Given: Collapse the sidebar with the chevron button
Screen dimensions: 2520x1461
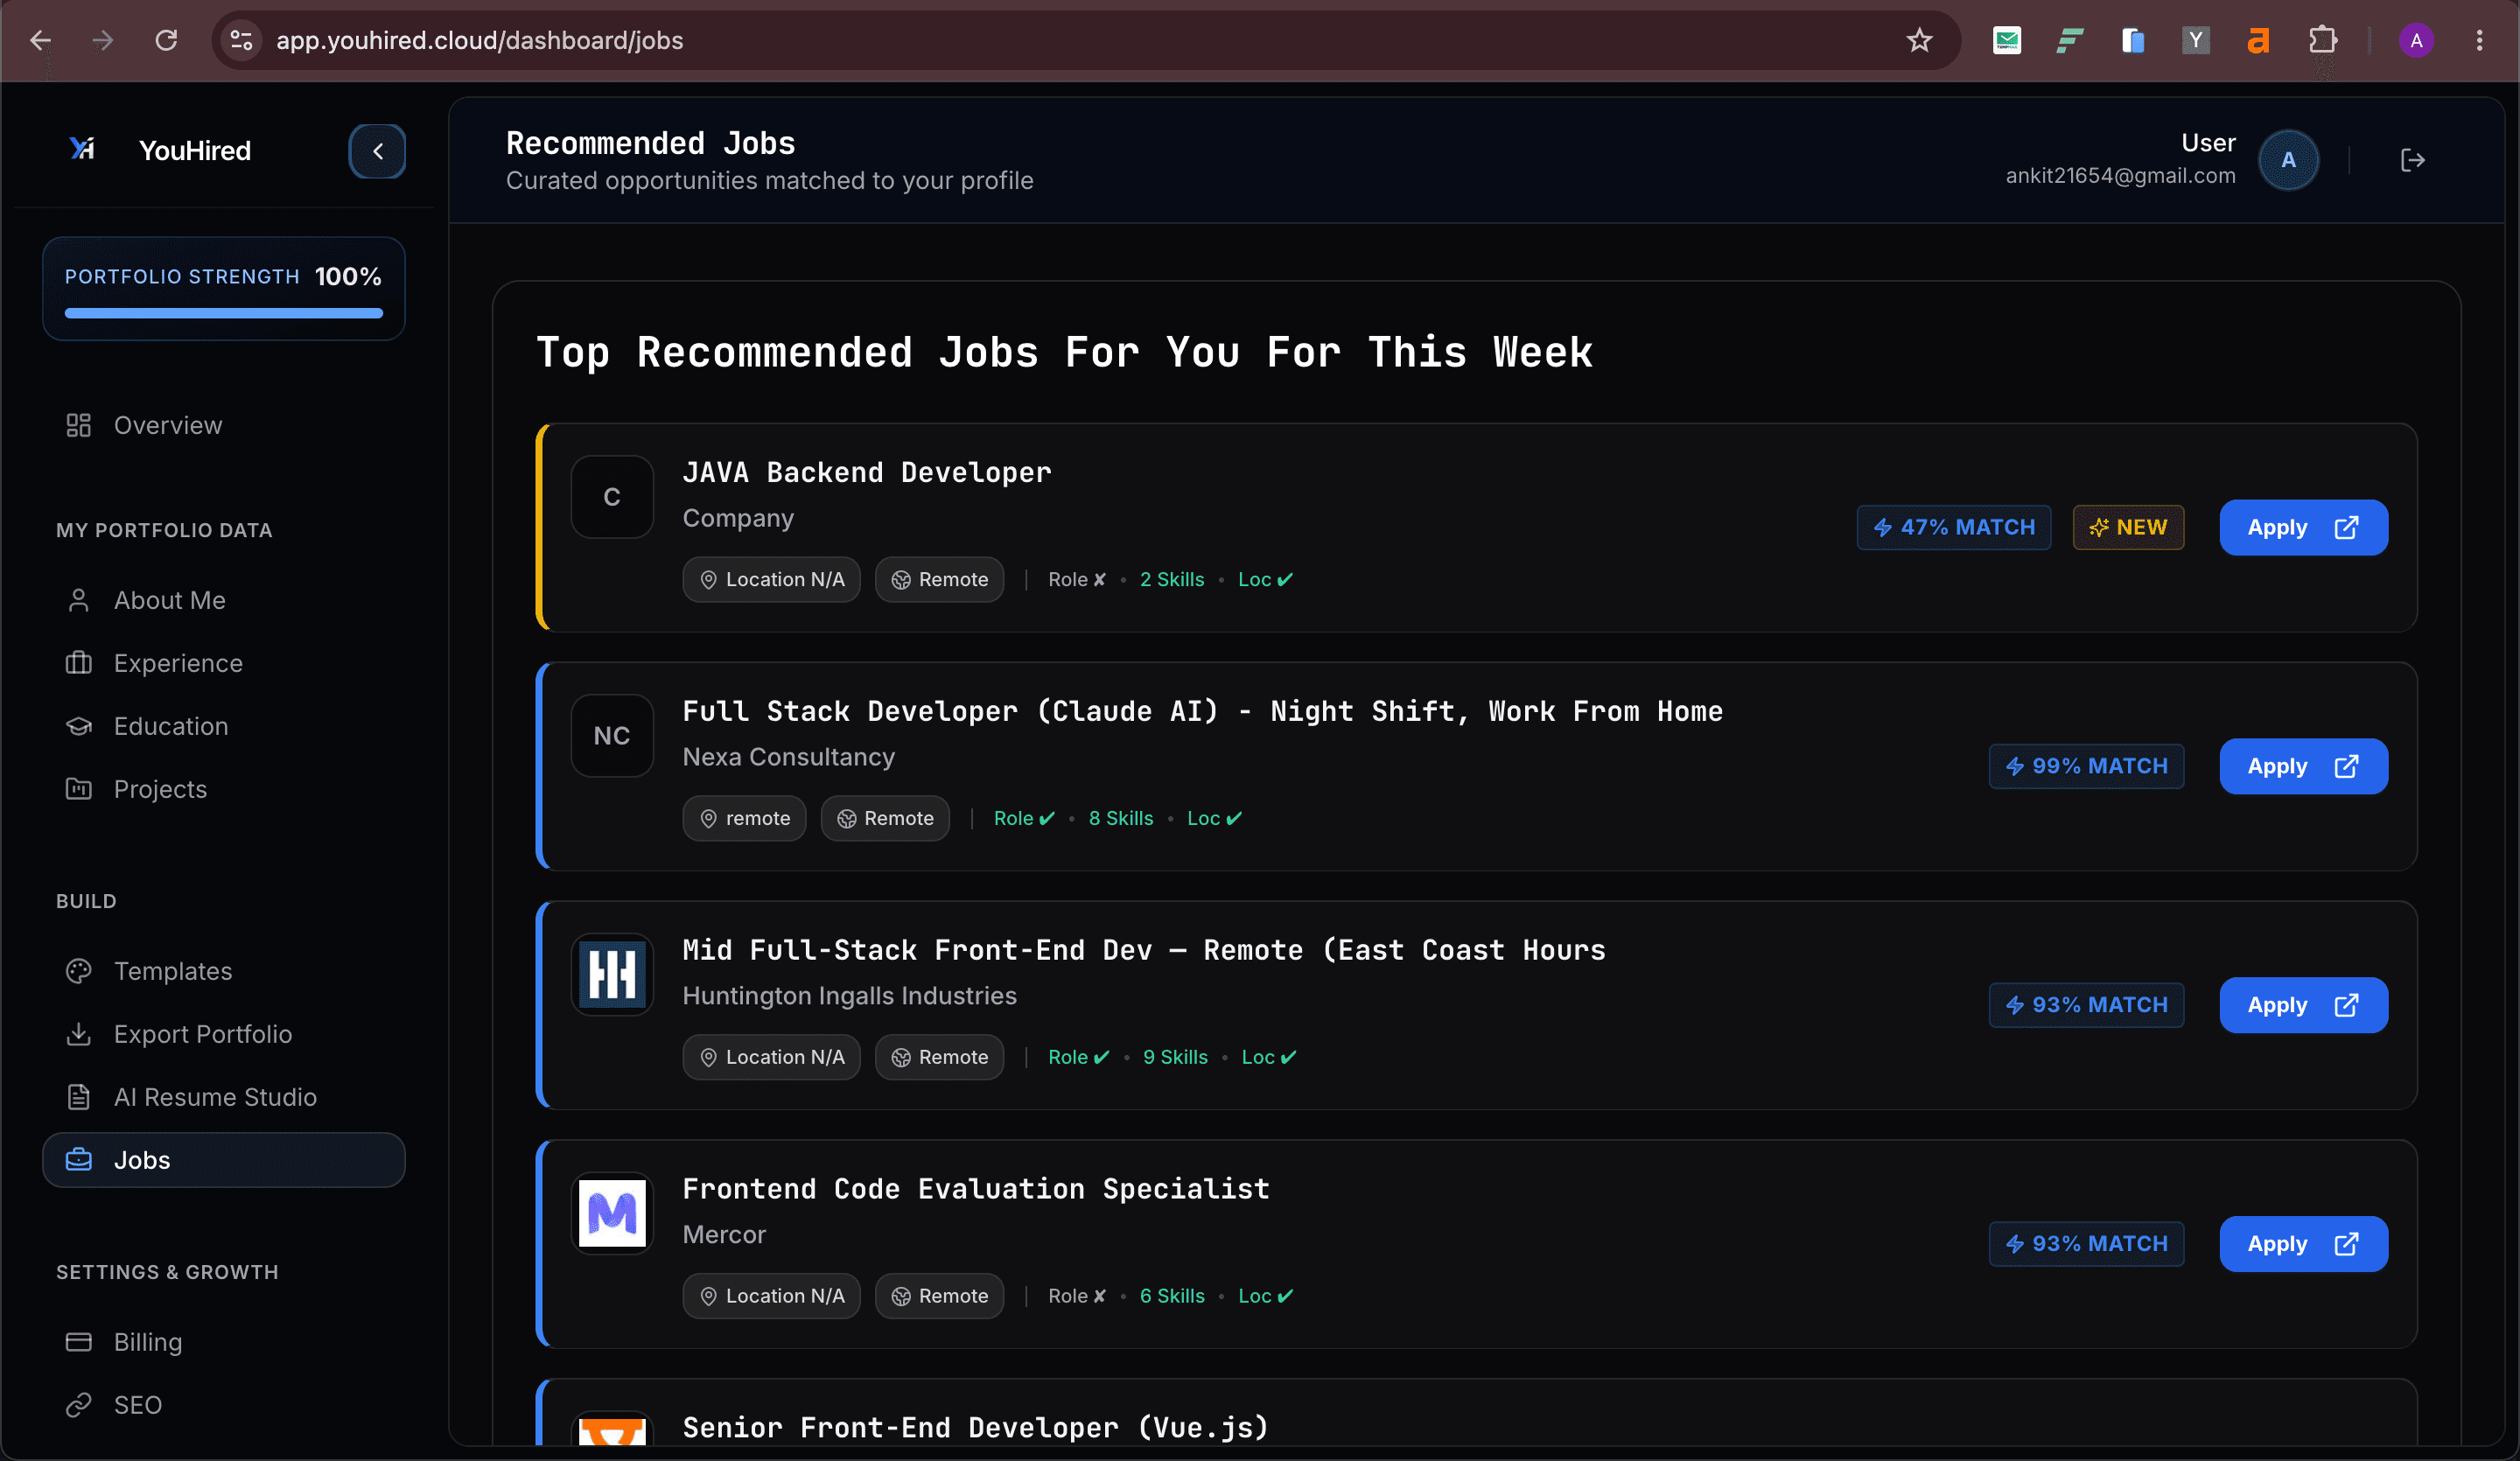Looking at the screenshot, I should point(377,151).
